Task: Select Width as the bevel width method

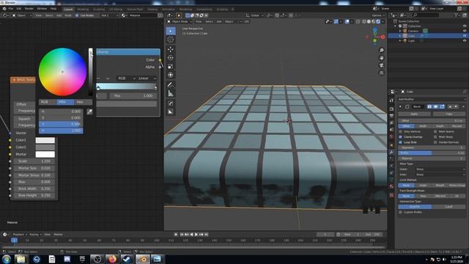Action: (423, 126)
